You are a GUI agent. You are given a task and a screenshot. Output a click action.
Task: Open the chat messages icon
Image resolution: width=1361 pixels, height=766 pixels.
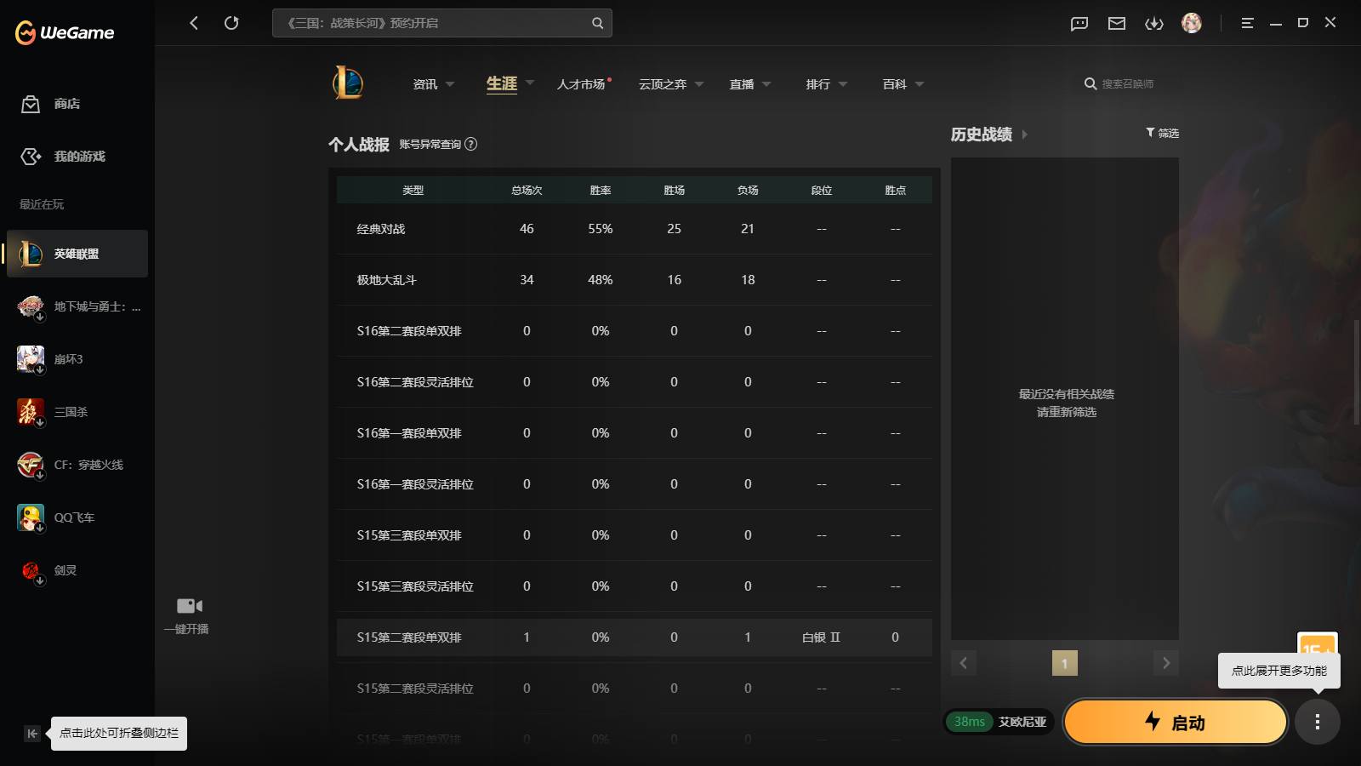tap(1079, 24)
